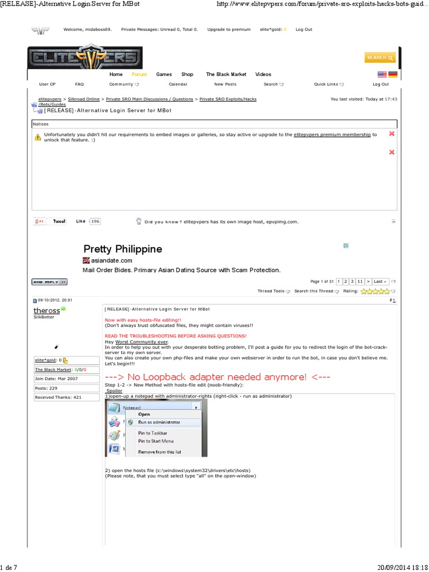Expand the Quick Links dropdown
Viewport: 429px width, 572px height.
pos(328,84)
